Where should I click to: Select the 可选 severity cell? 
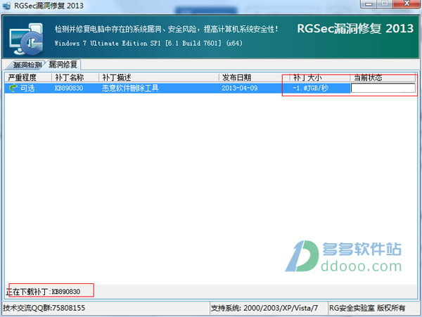(x=27, y=88)
